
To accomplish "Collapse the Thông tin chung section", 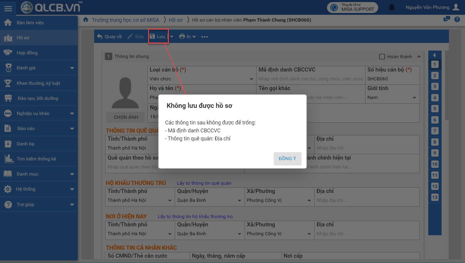I will click(419, 56).
